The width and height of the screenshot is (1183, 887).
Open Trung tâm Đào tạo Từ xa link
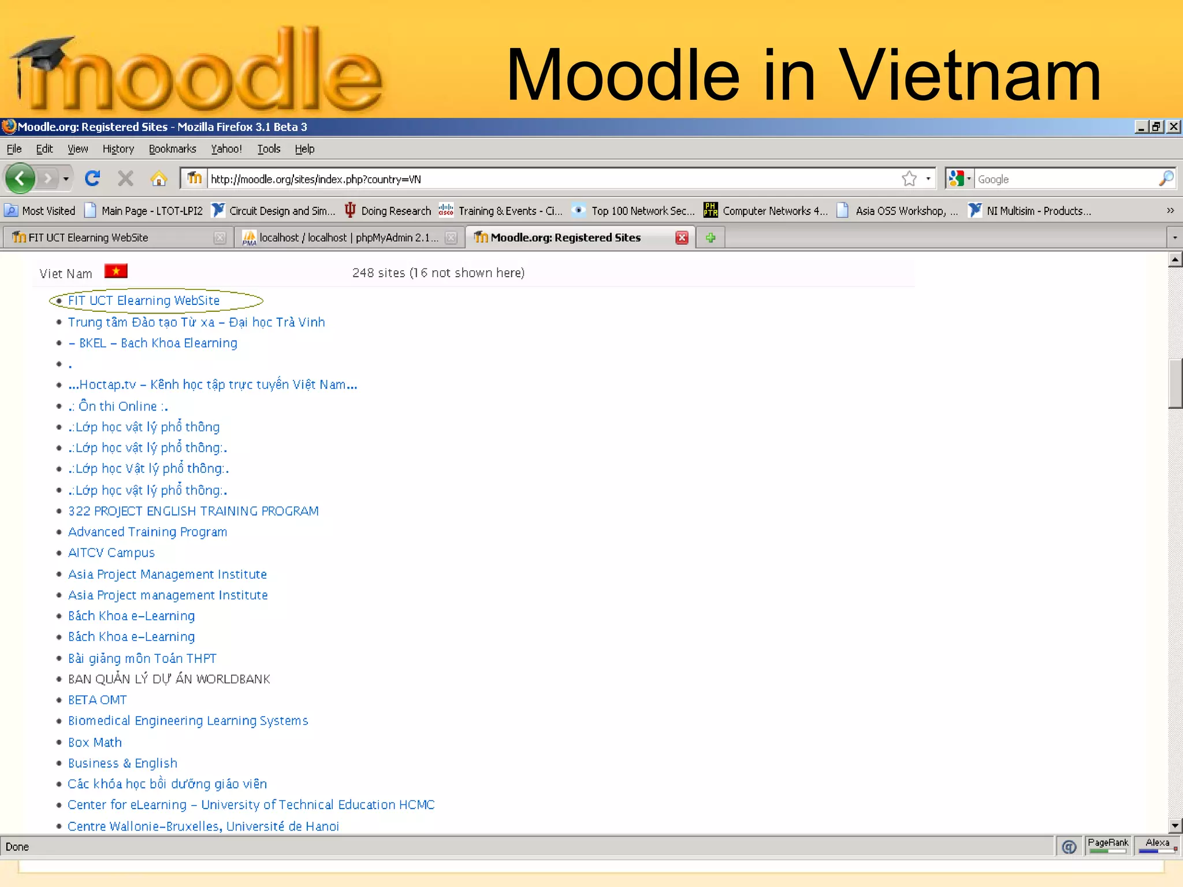click(x=196, y=322)
